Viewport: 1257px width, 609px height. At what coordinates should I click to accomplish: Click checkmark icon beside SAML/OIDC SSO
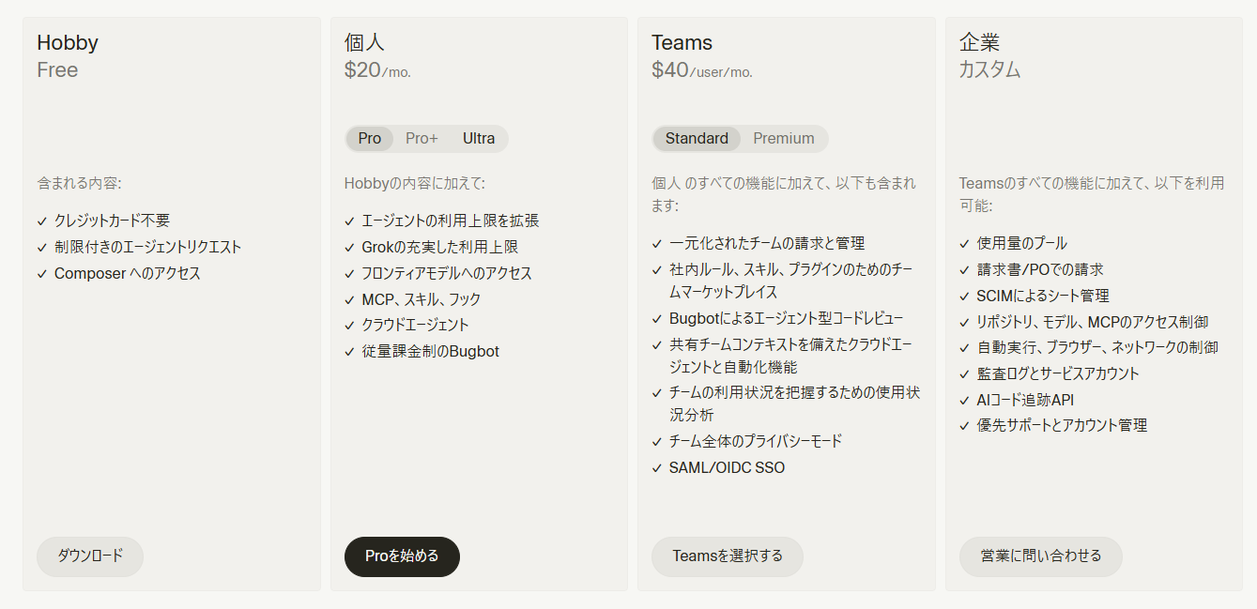point(657,468)
